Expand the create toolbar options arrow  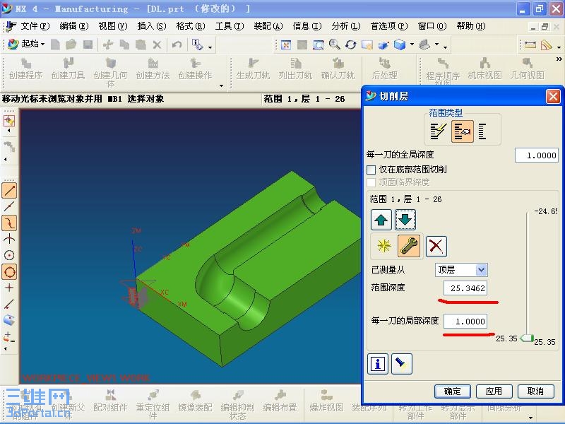pos(221,86)
